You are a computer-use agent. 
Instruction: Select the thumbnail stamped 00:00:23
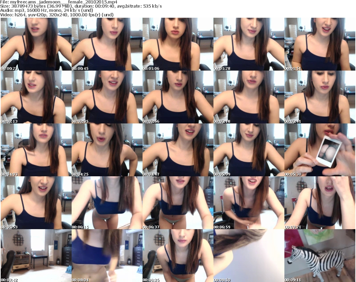[36, 44]
